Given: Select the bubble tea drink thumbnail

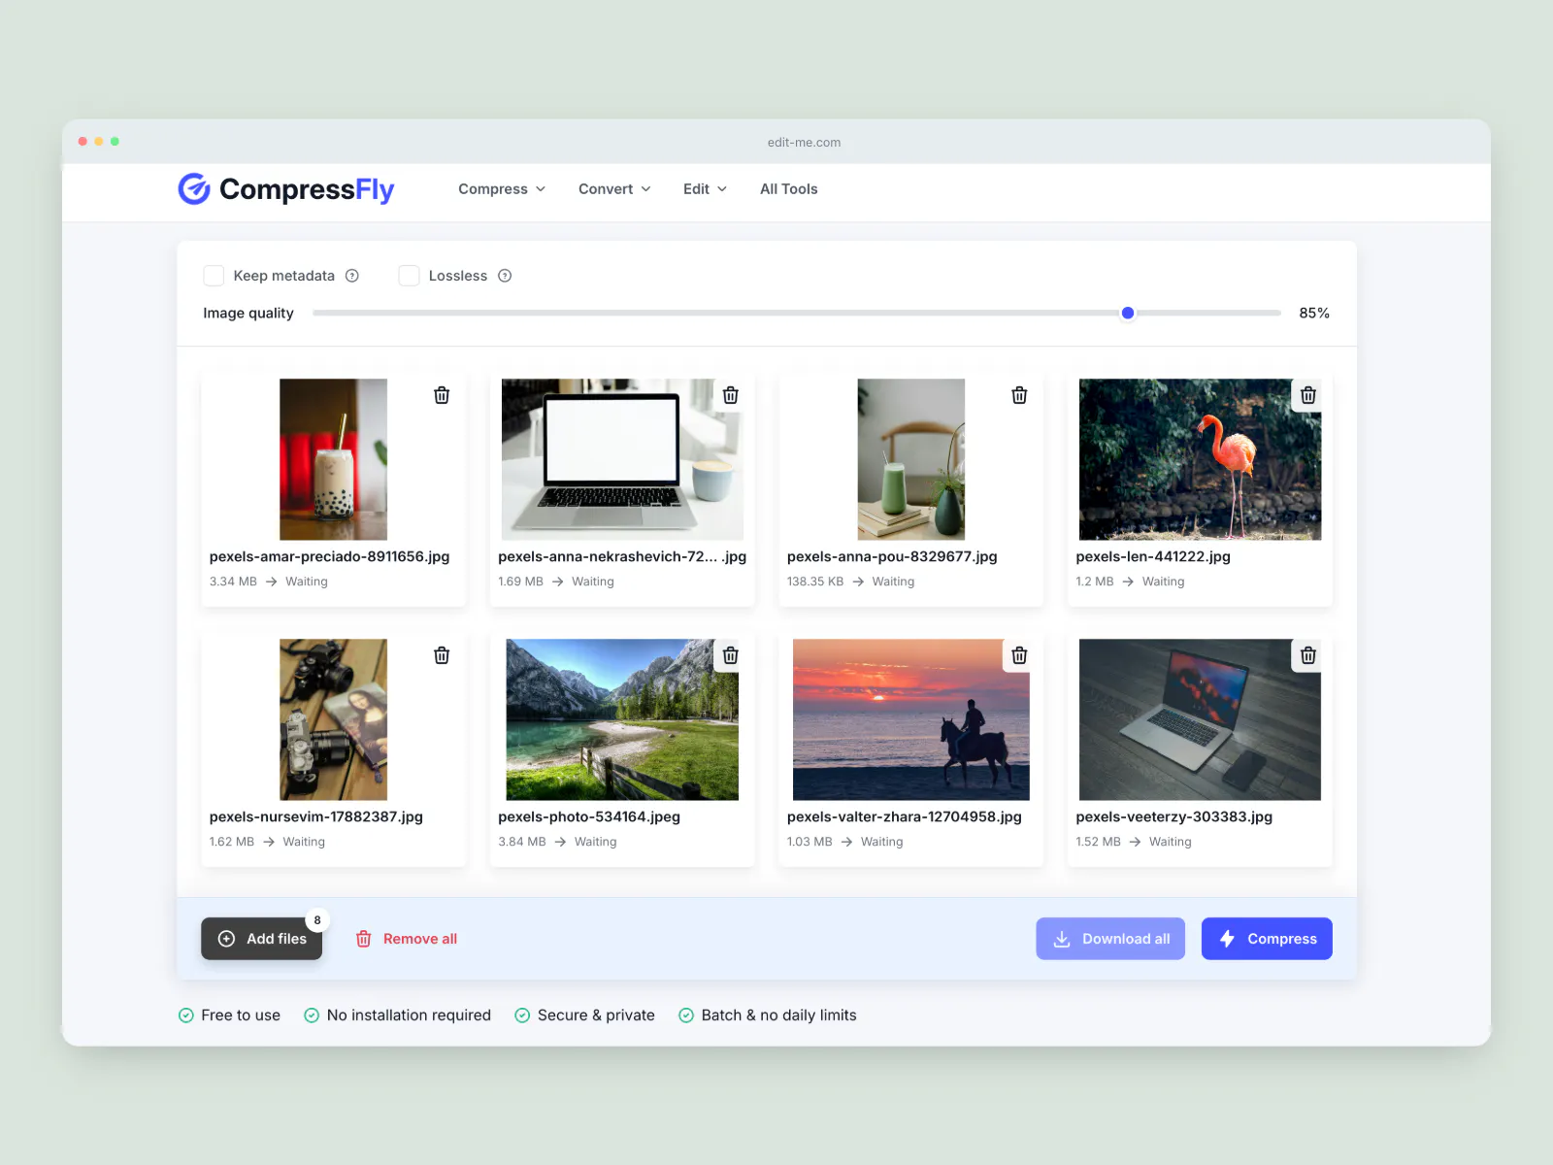Looking at the screenshot, I should click(334, 459).
